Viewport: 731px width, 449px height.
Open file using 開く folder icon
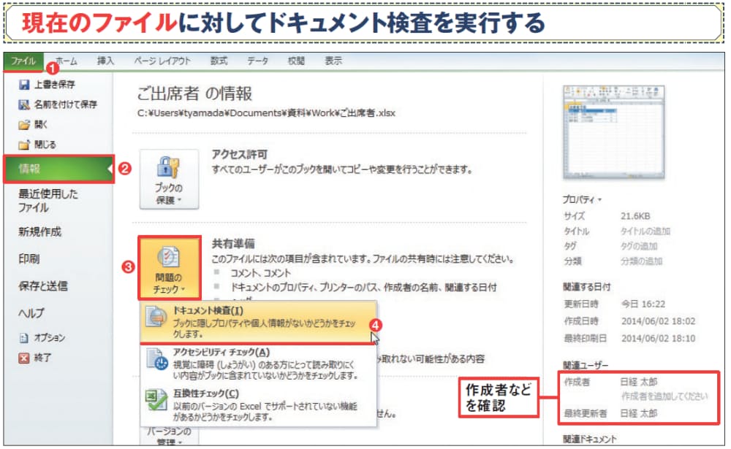click(23, 125)
